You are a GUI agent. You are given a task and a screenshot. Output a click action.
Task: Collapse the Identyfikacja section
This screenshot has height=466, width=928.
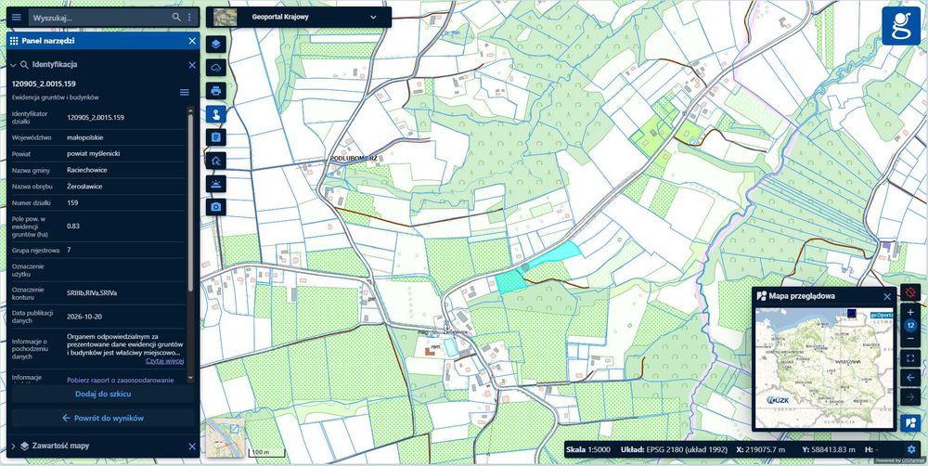click(13, 65)
